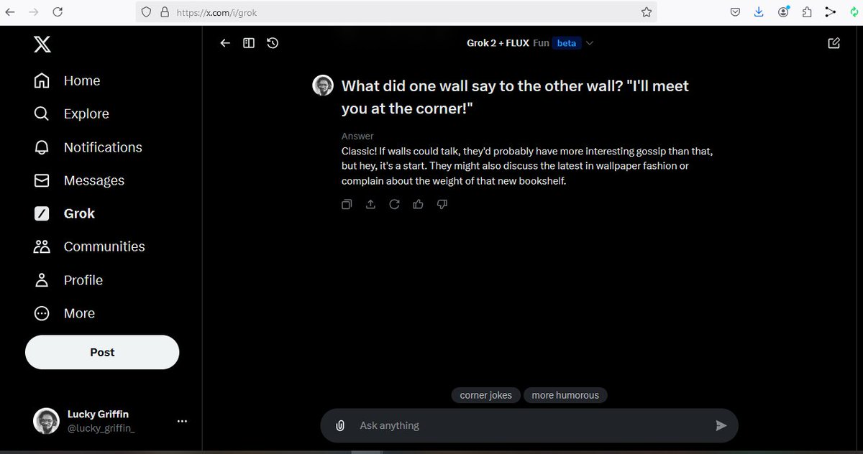Click the beta badge
Viewport: 863px width, 454px height.
(567, 43)
